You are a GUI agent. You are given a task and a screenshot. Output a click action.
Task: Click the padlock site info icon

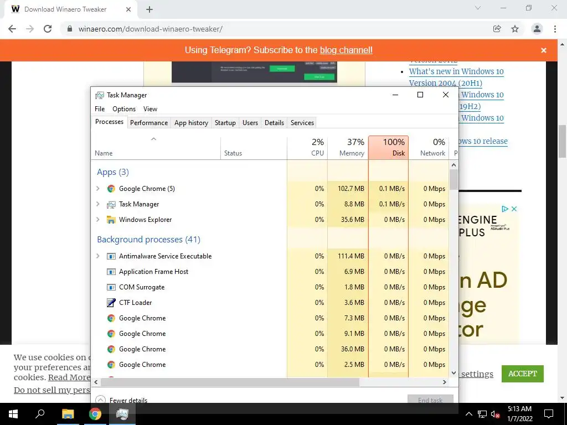click(70, 29)
